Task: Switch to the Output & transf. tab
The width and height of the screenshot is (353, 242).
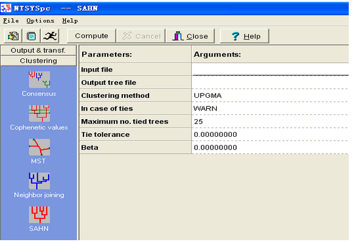Action: coord(38,50)
